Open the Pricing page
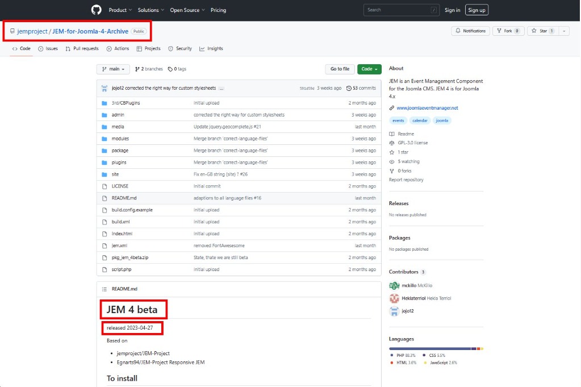This screenshot has height=387, width=581. coord(218,10)
